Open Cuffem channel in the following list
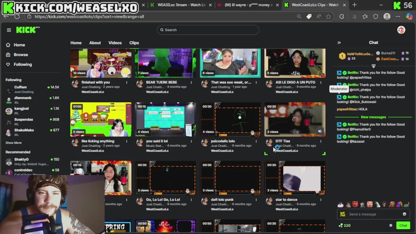The width and height of the screenshot is (416, 234). 32,89
